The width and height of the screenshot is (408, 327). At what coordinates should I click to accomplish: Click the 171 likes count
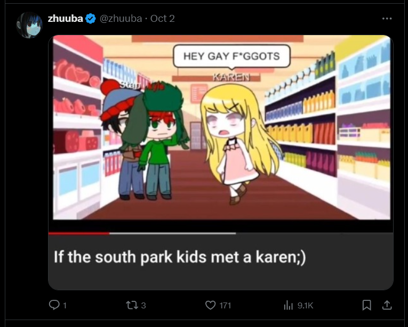(225, 305)
